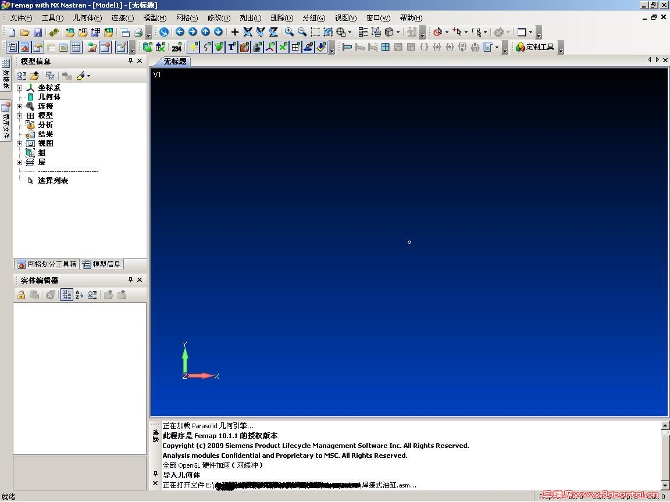This screenshot has height=502, width=670.
Task: Pin the entity editor panel
Action: point(130,279)
